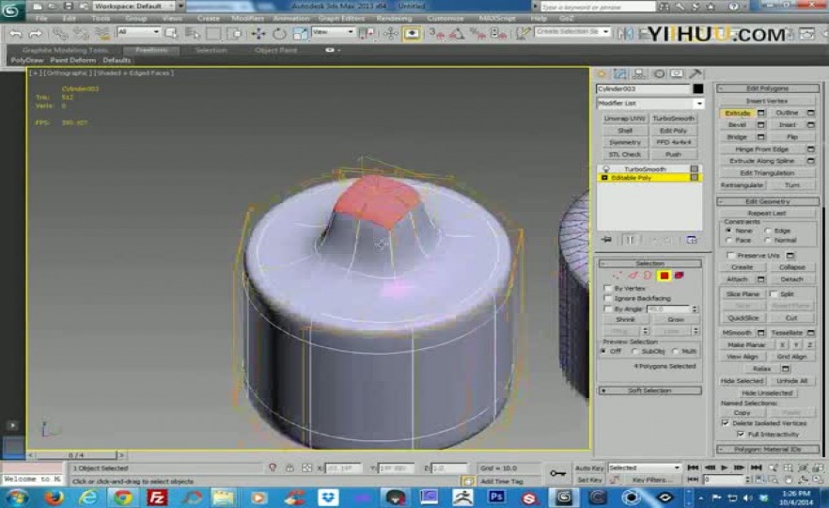Expand the Soft Selection rollout
This screenshot has width=829, height=508.
point(649,390)
